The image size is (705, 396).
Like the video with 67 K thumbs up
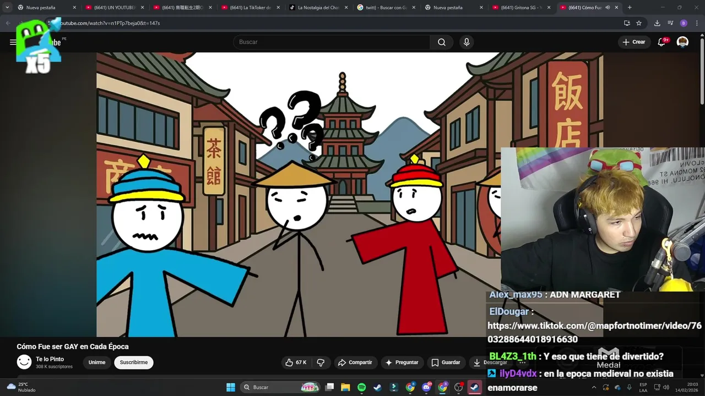click(295, 362)
